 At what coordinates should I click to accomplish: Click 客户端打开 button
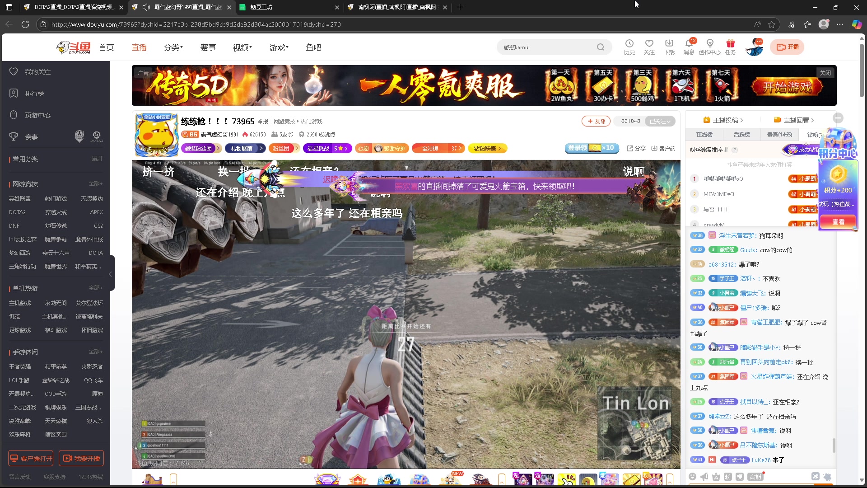(31, 459)
